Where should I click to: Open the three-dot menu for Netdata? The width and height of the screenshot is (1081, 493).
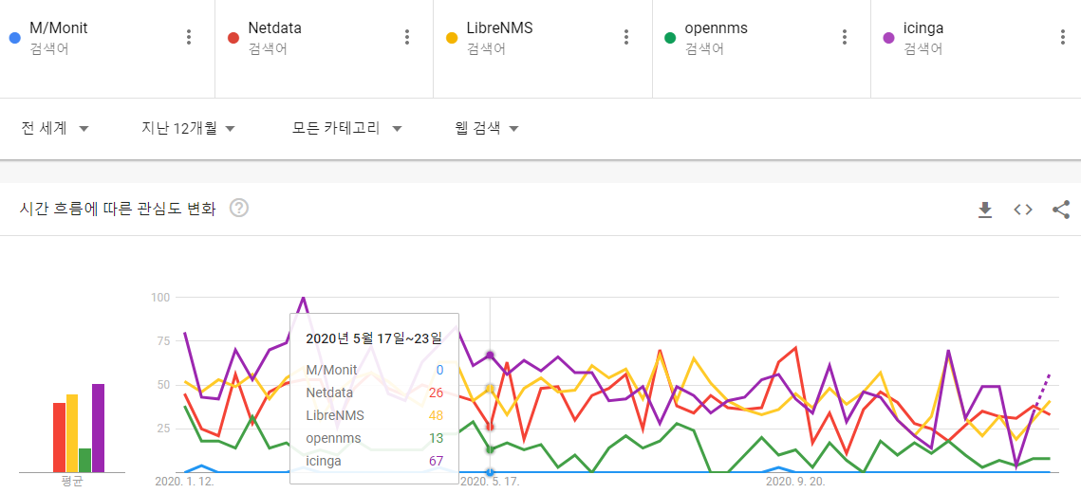tap(407, 37)
